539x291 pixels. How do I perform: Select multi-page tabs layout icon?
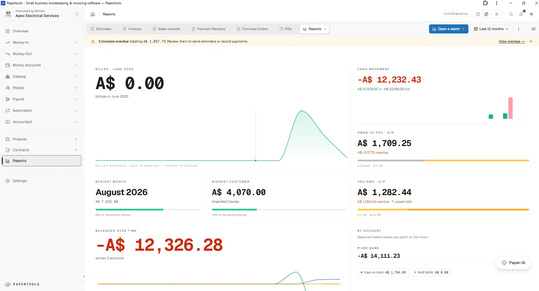(486, 14)
